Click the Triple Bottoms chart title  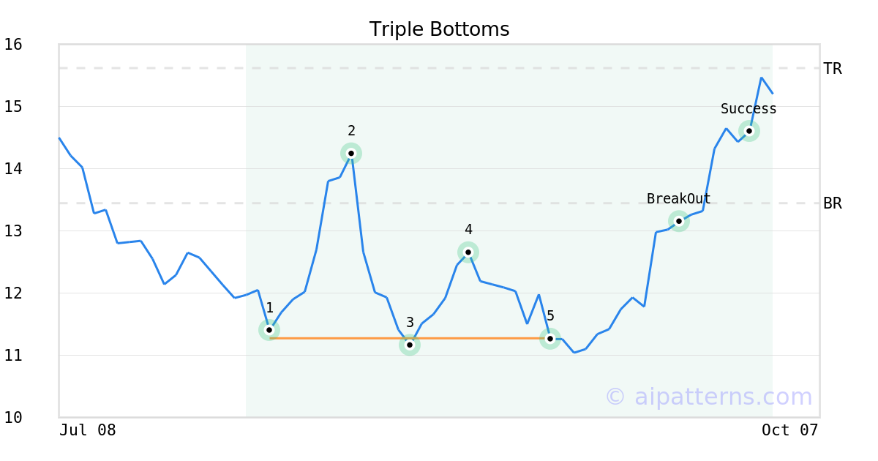(x=439, y=29)
